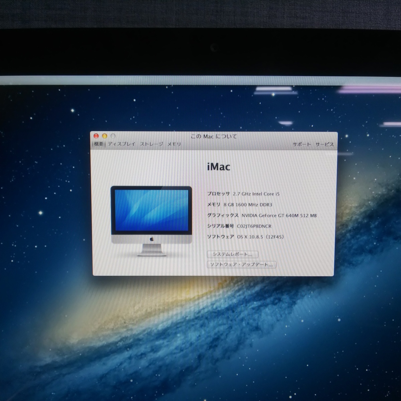Click the ソフトウェア・アップデート... button

coord(242,265)
